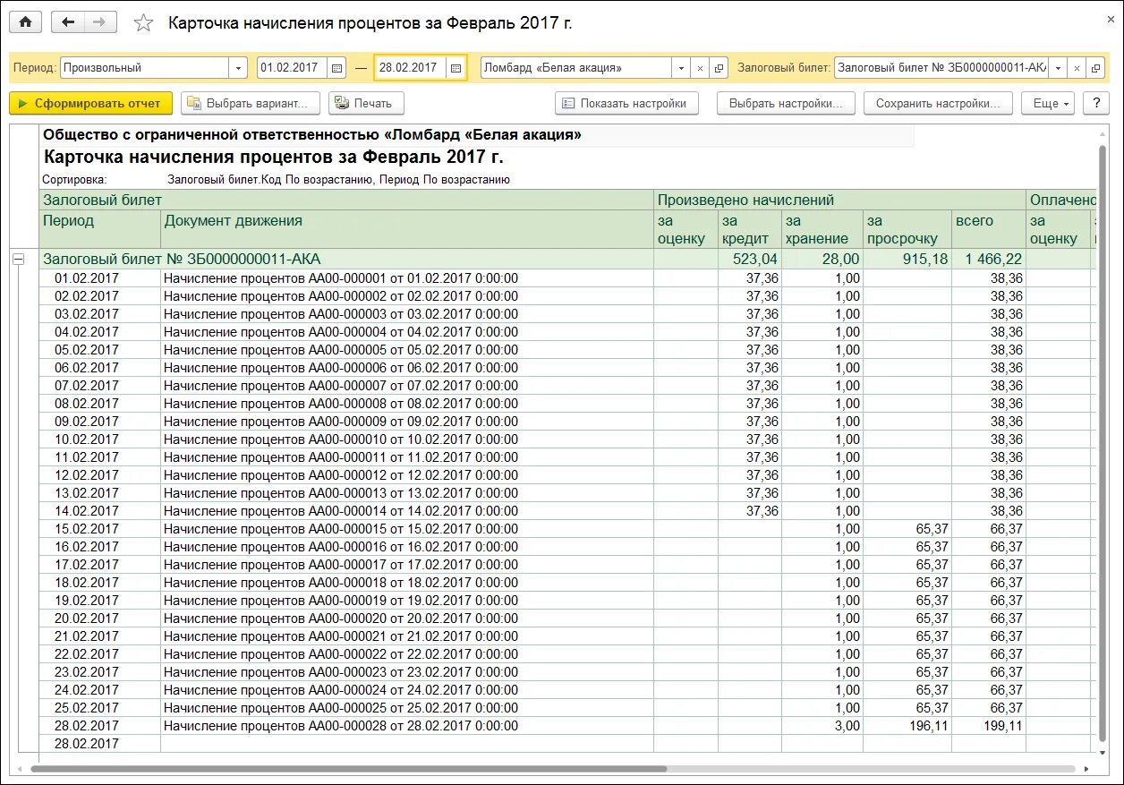
Task: Select the за просрочку total 915,18
Action: pyautogui.click(x=907, y=260)
